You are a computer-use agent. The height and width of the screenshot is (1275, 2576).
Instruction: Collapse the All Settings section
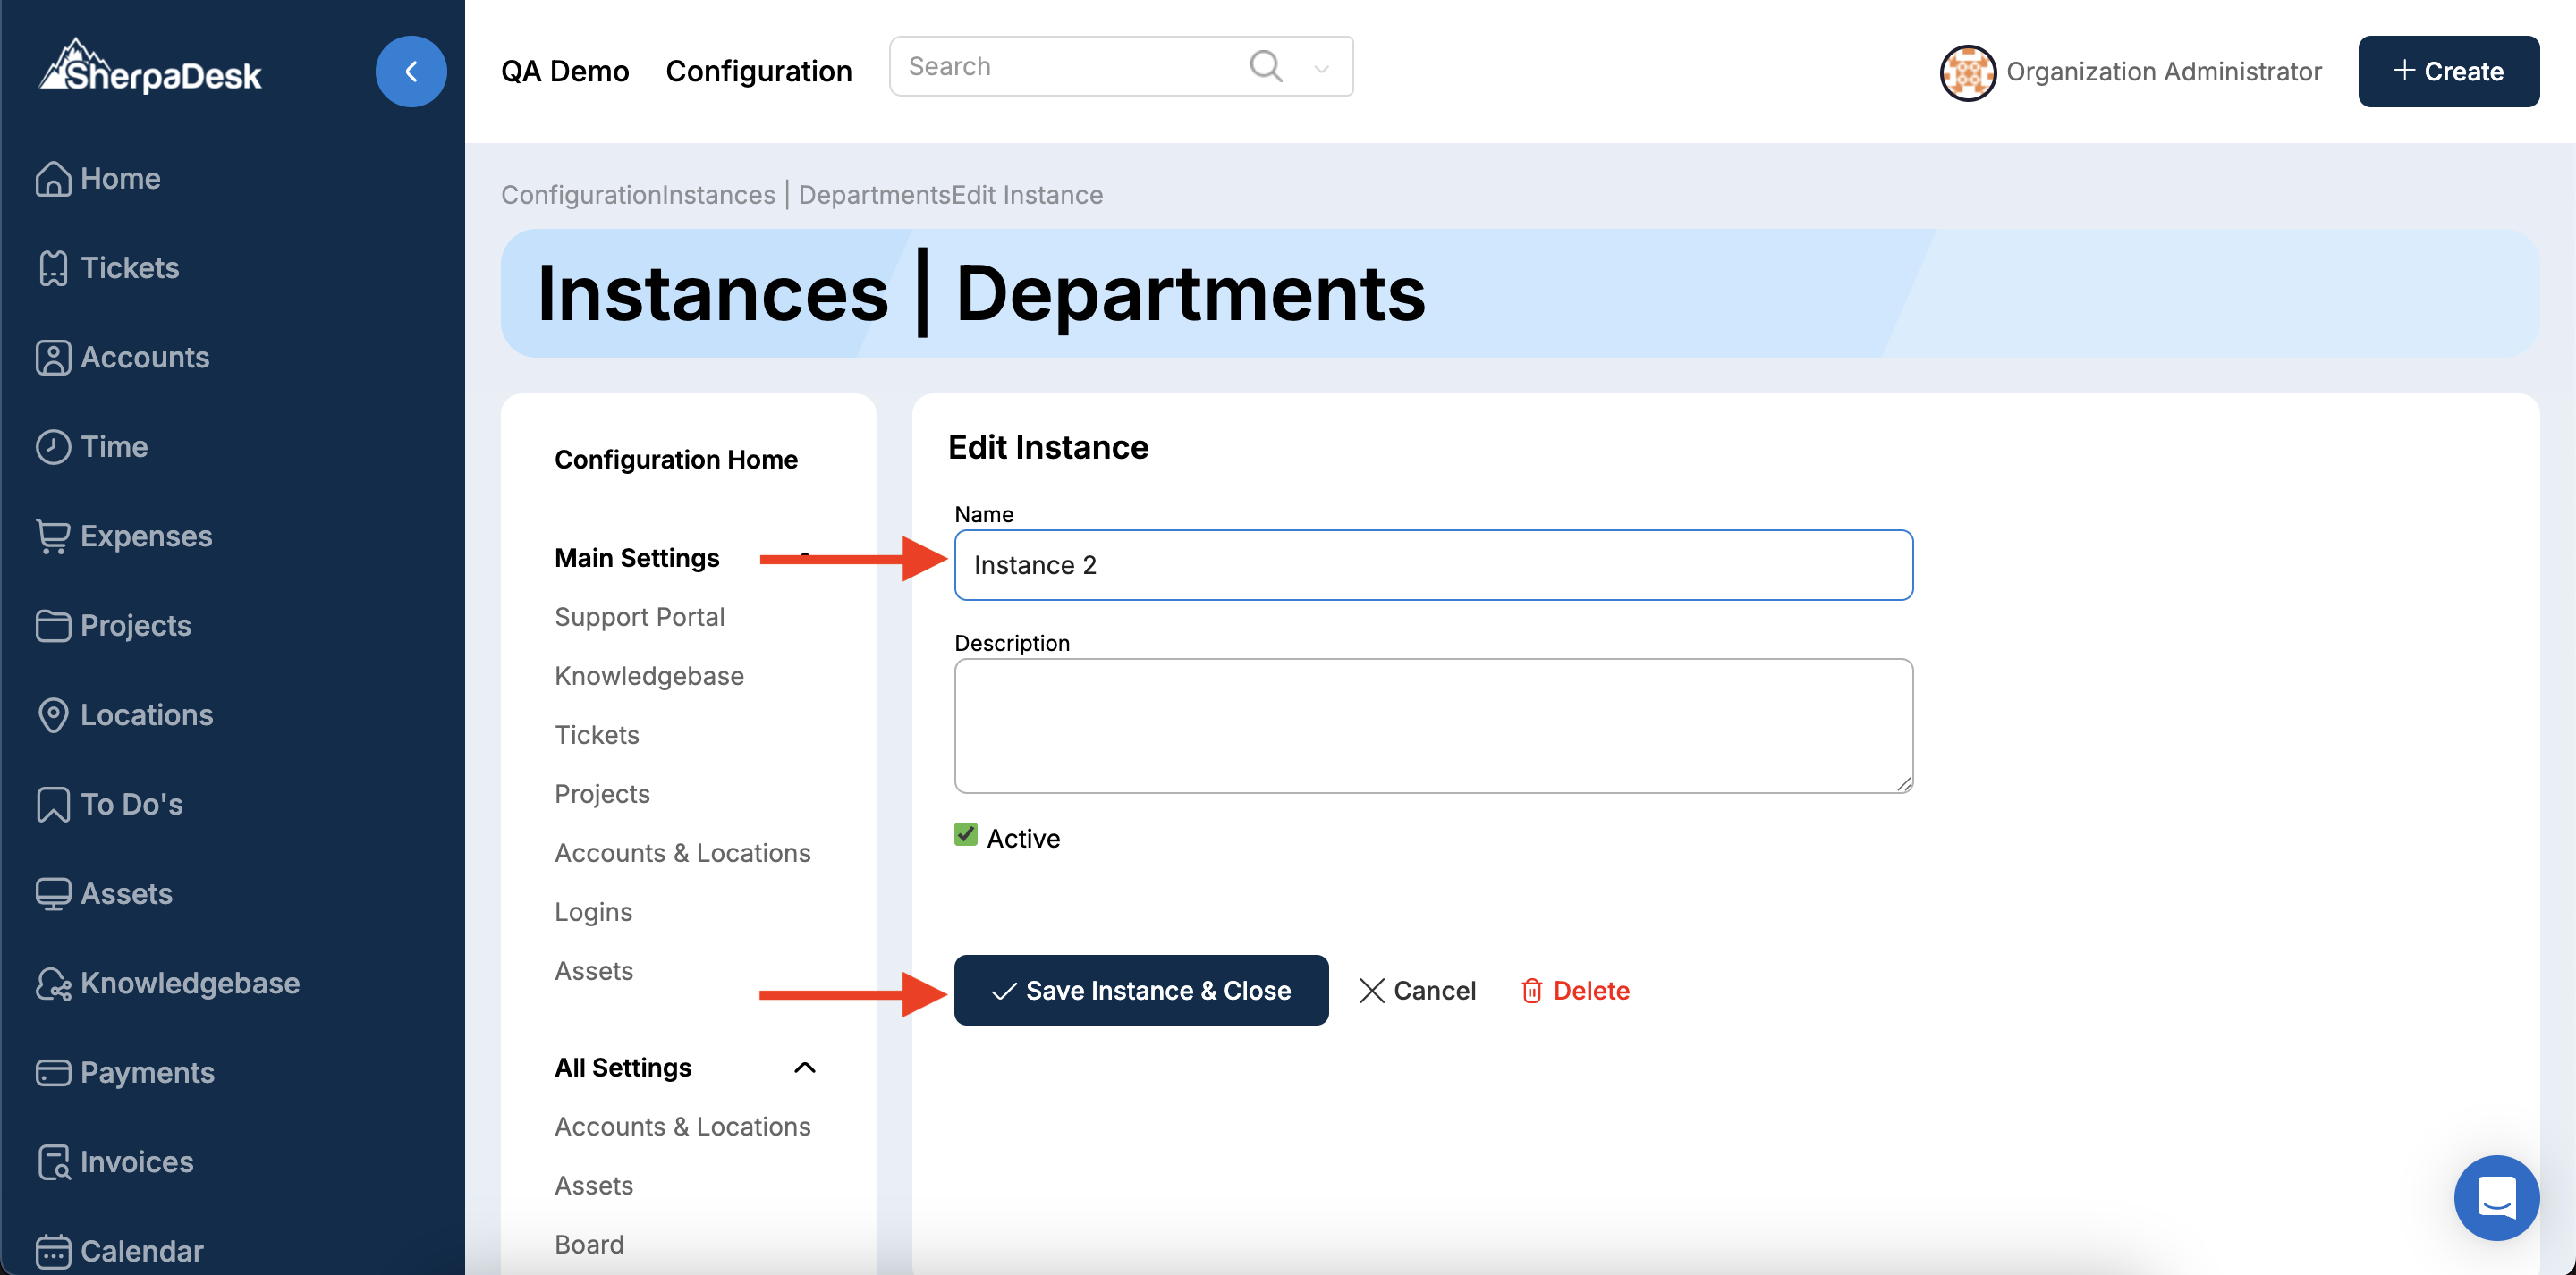[804, 1068]
